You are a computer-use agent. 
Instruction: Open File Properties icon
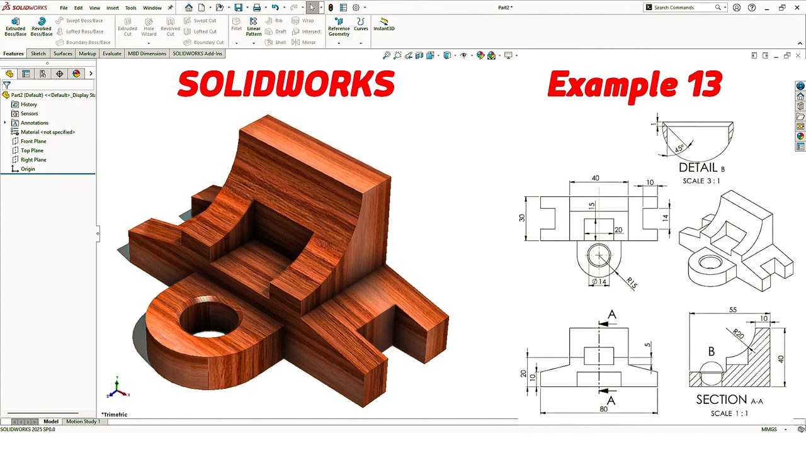pos(343,8)
